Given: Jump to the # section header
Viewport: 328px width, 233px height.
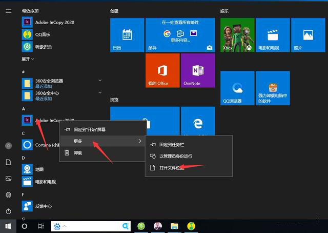Looking at the screenshot, I should click(x=23, y=72).
